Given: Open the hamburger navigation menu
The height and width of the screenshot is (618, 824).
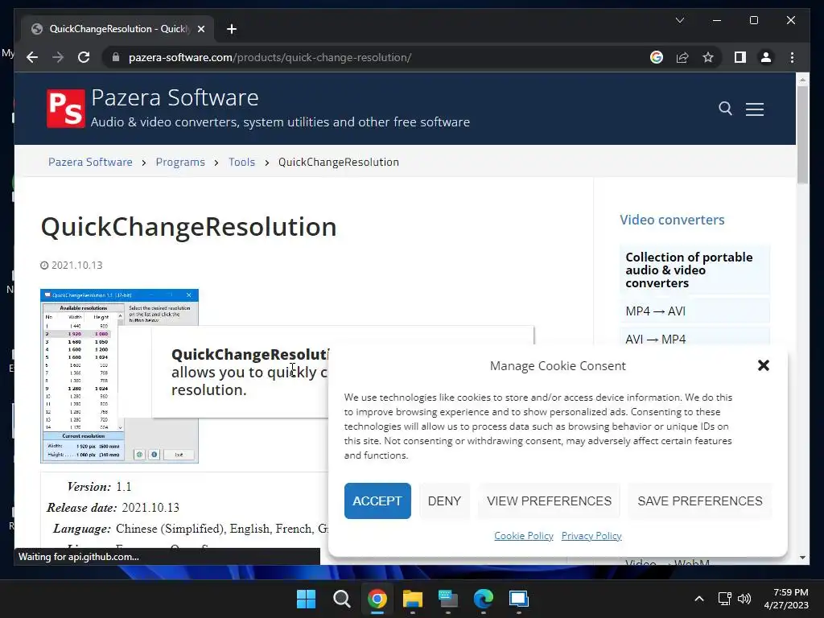Looking at the screenshot, I should click(x=755, y=109).
